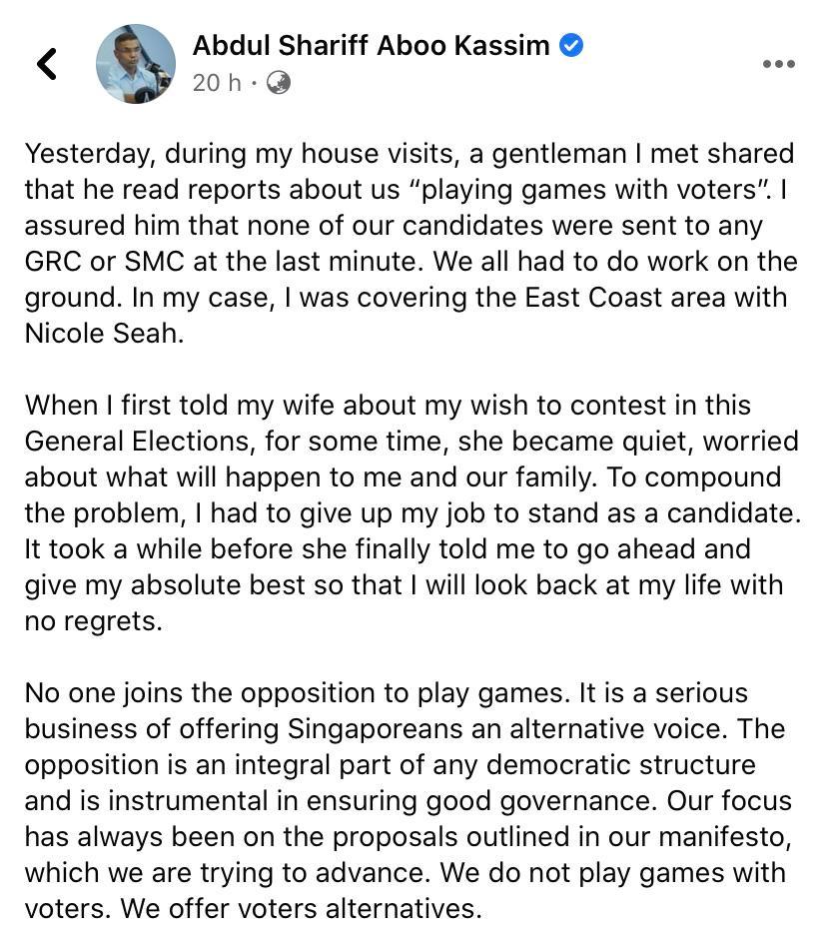
Task: Open Abdul Shariff's profile picture
Action: pos(136,64)
